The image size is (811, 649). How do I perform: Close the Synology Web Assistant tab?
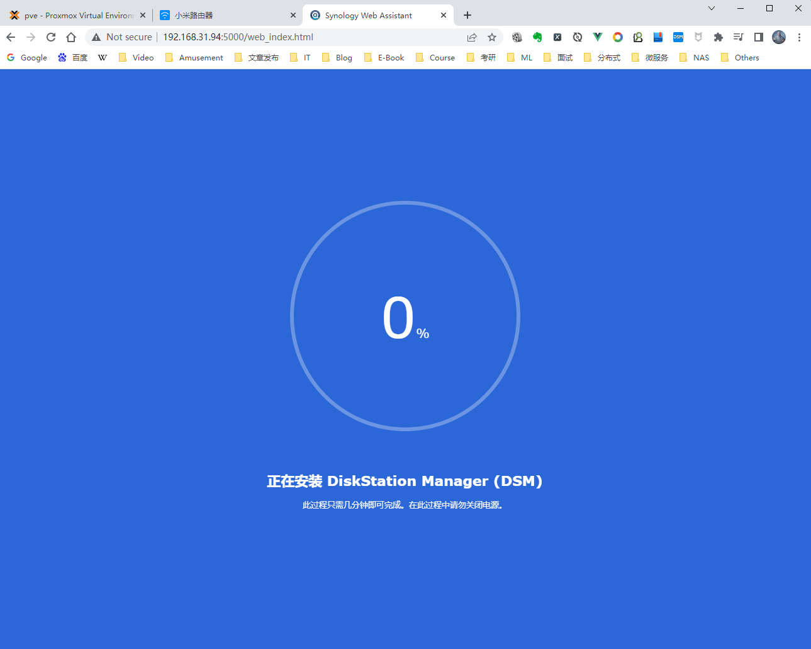coord(444,15)
